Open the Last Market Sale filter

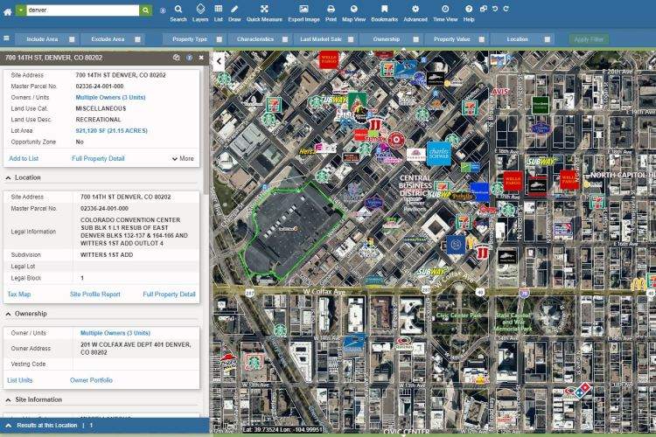point(321,39)
